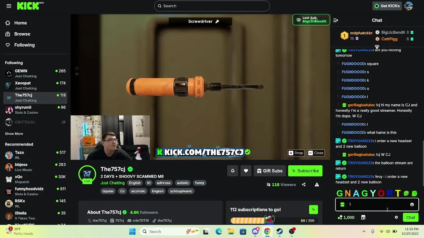Open the gift icon in chat input
This screenshot has height=238, width=424.
point(343,205)
